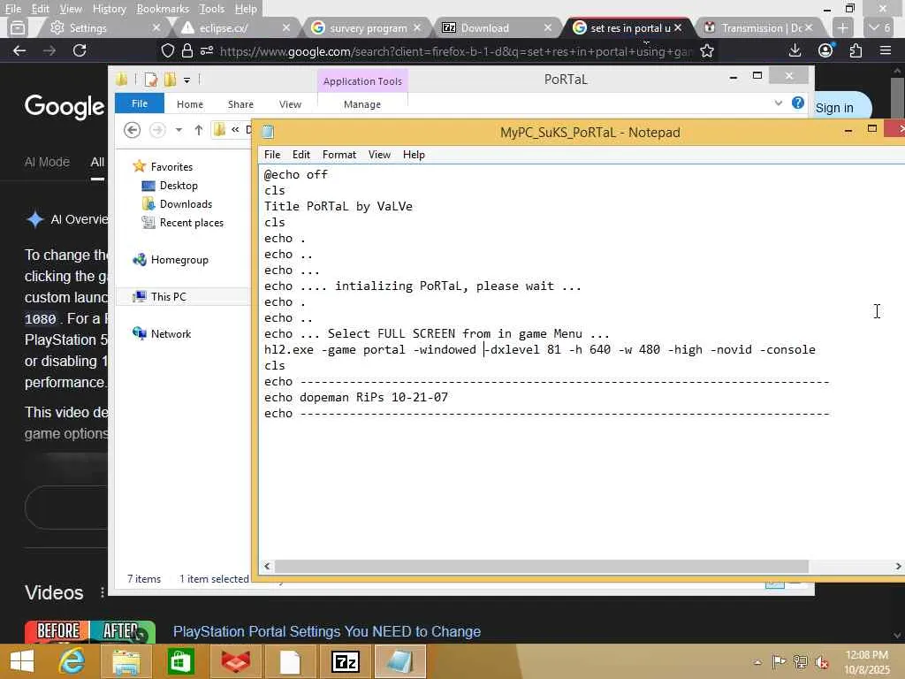This screenshot has width=905, height=679.
Task: Open Notepad Help menu
Action: click(x=414, y=155)
